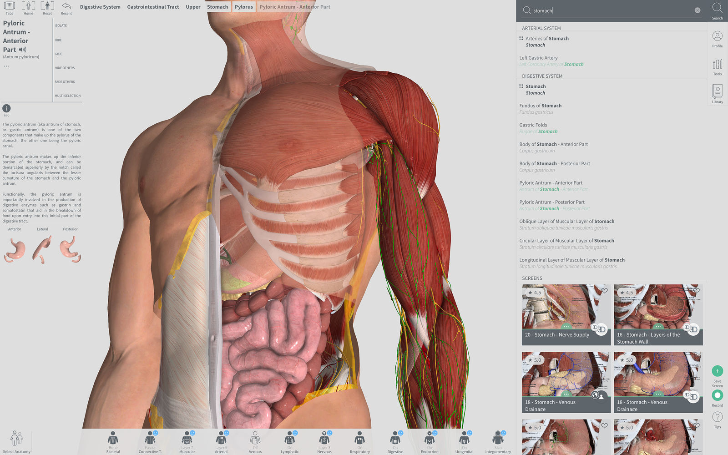Viewport: 728px width, 455px height.
Task: Open the Select Anatomy model picker
Action: coord(16,440)
